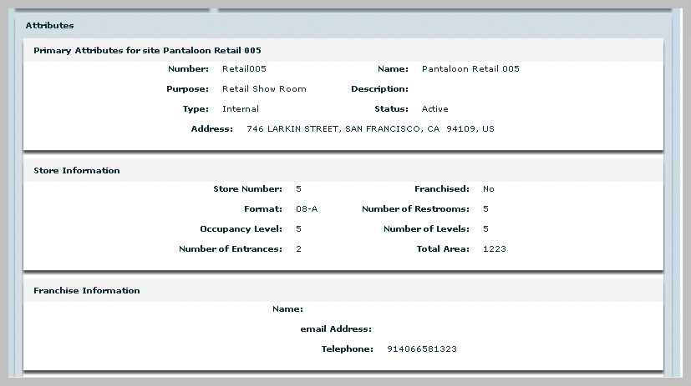Click the Number of Levels: label
The width and height of the screenshot is (691, 386).
coord(426,229)
